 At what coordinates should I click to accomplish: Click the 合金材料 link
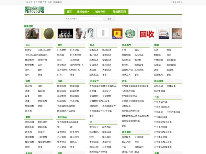point(107,96)
